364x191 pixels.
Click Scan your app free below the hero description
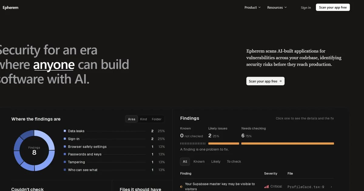(265, 81)
